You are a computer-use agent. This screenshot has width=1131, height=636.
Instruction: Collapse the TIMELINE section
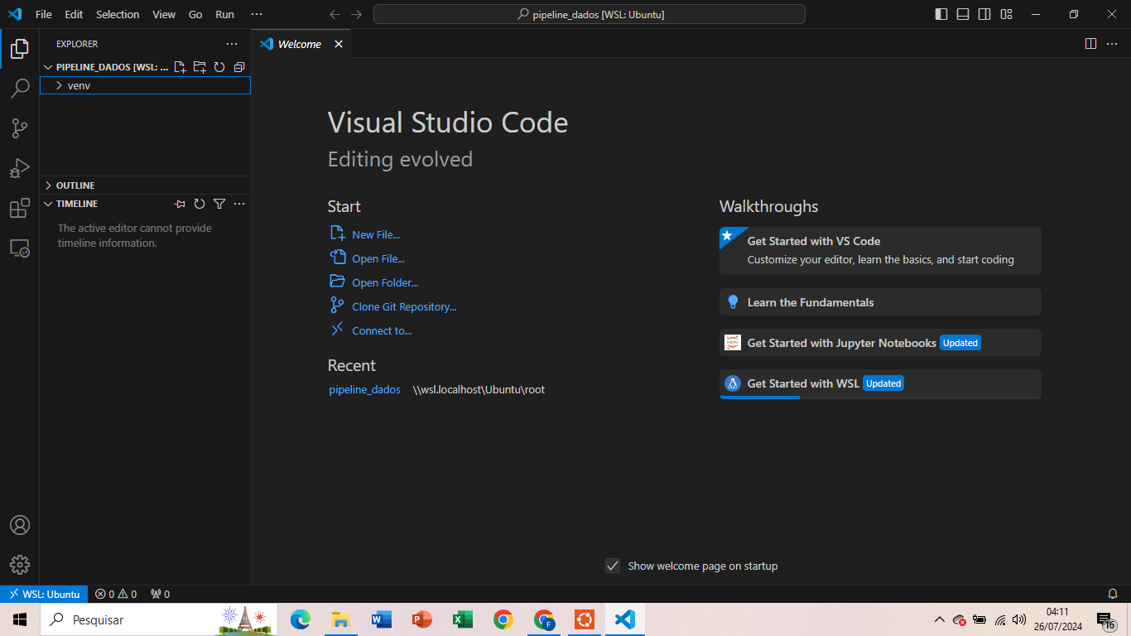coord(48,204)
